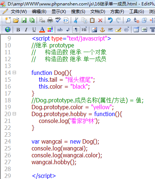This screenshot has height=179, width=155.
Task: Click on text "wangcai.hobby();"
Action: pos(54,162)
